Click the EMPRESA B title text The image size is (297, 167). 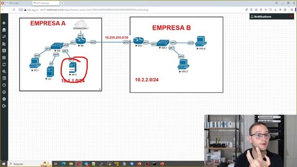pyautogui.click(x=171, y=28)
